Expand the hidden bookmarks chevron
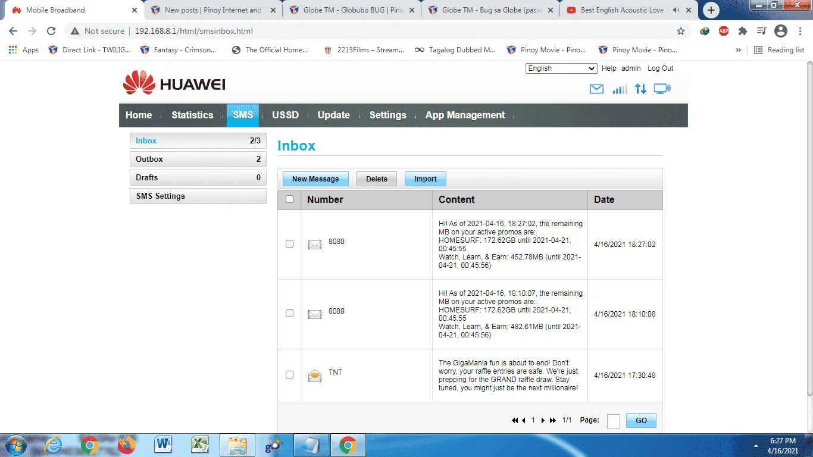 739,50
